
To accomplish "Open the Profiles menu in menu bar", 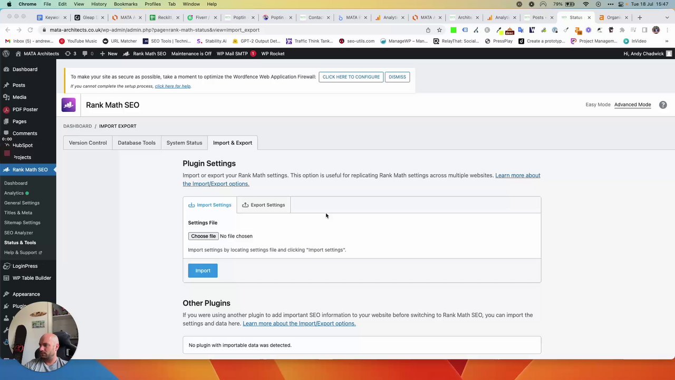I will click(152, 4).
